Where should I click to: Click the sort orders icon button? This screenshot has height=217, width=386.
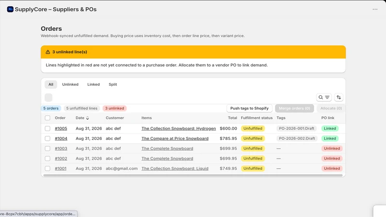[x=339, y=97]
